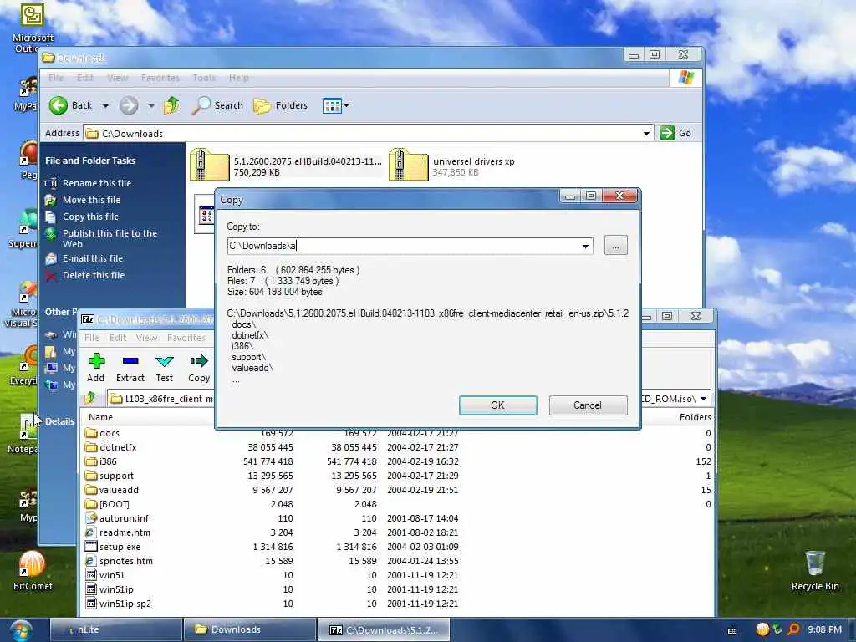The image size is (856, 642).
Task: Switch to Downloads taskbar button
Action: tap(249, 629)
